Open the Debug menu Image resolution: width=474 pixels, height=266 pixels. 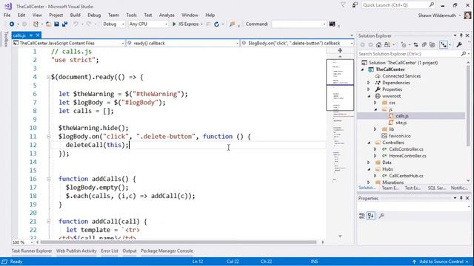[94, 15]
